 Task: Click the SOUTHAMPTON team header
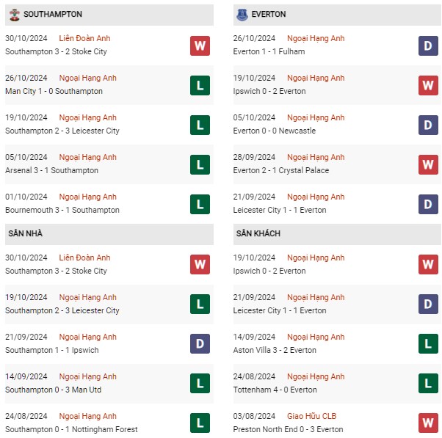[53, 15]
